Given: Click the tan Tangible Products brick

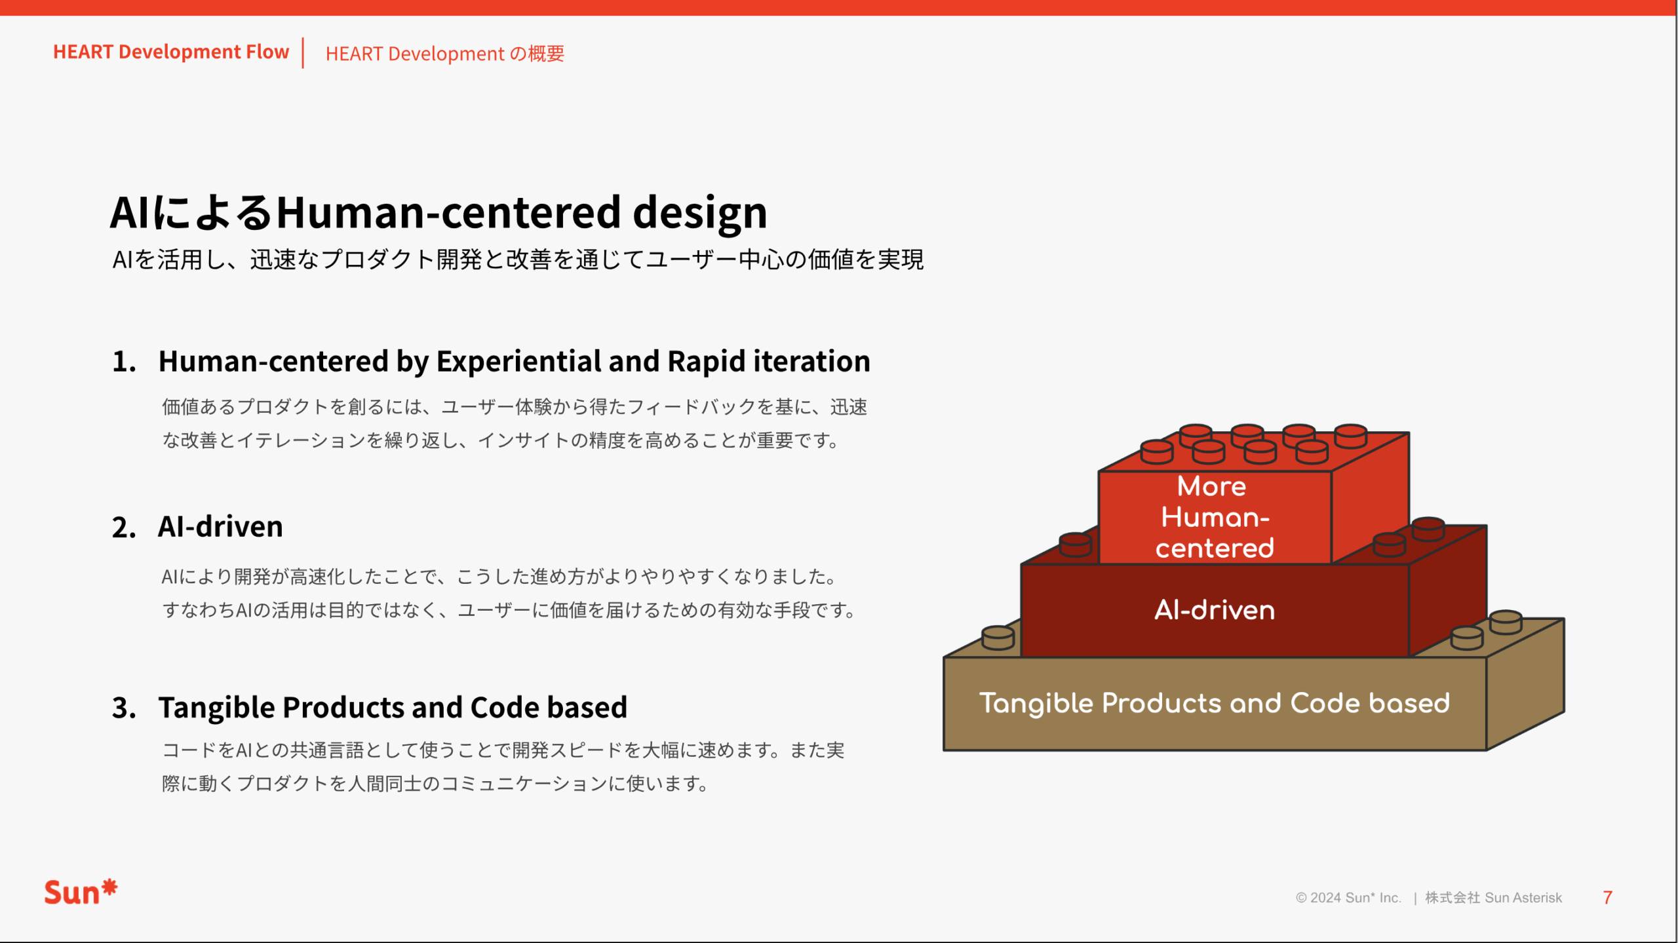Looking at the screenshot, I should click(x=1215, y=703).
